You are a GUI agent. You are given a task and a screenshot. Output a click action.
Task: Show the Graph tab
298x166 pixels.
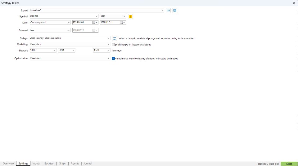click(x=62, y=164)
